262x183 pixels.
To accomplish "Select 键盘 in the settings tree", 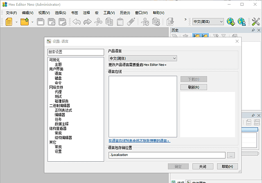I will 58,78.
